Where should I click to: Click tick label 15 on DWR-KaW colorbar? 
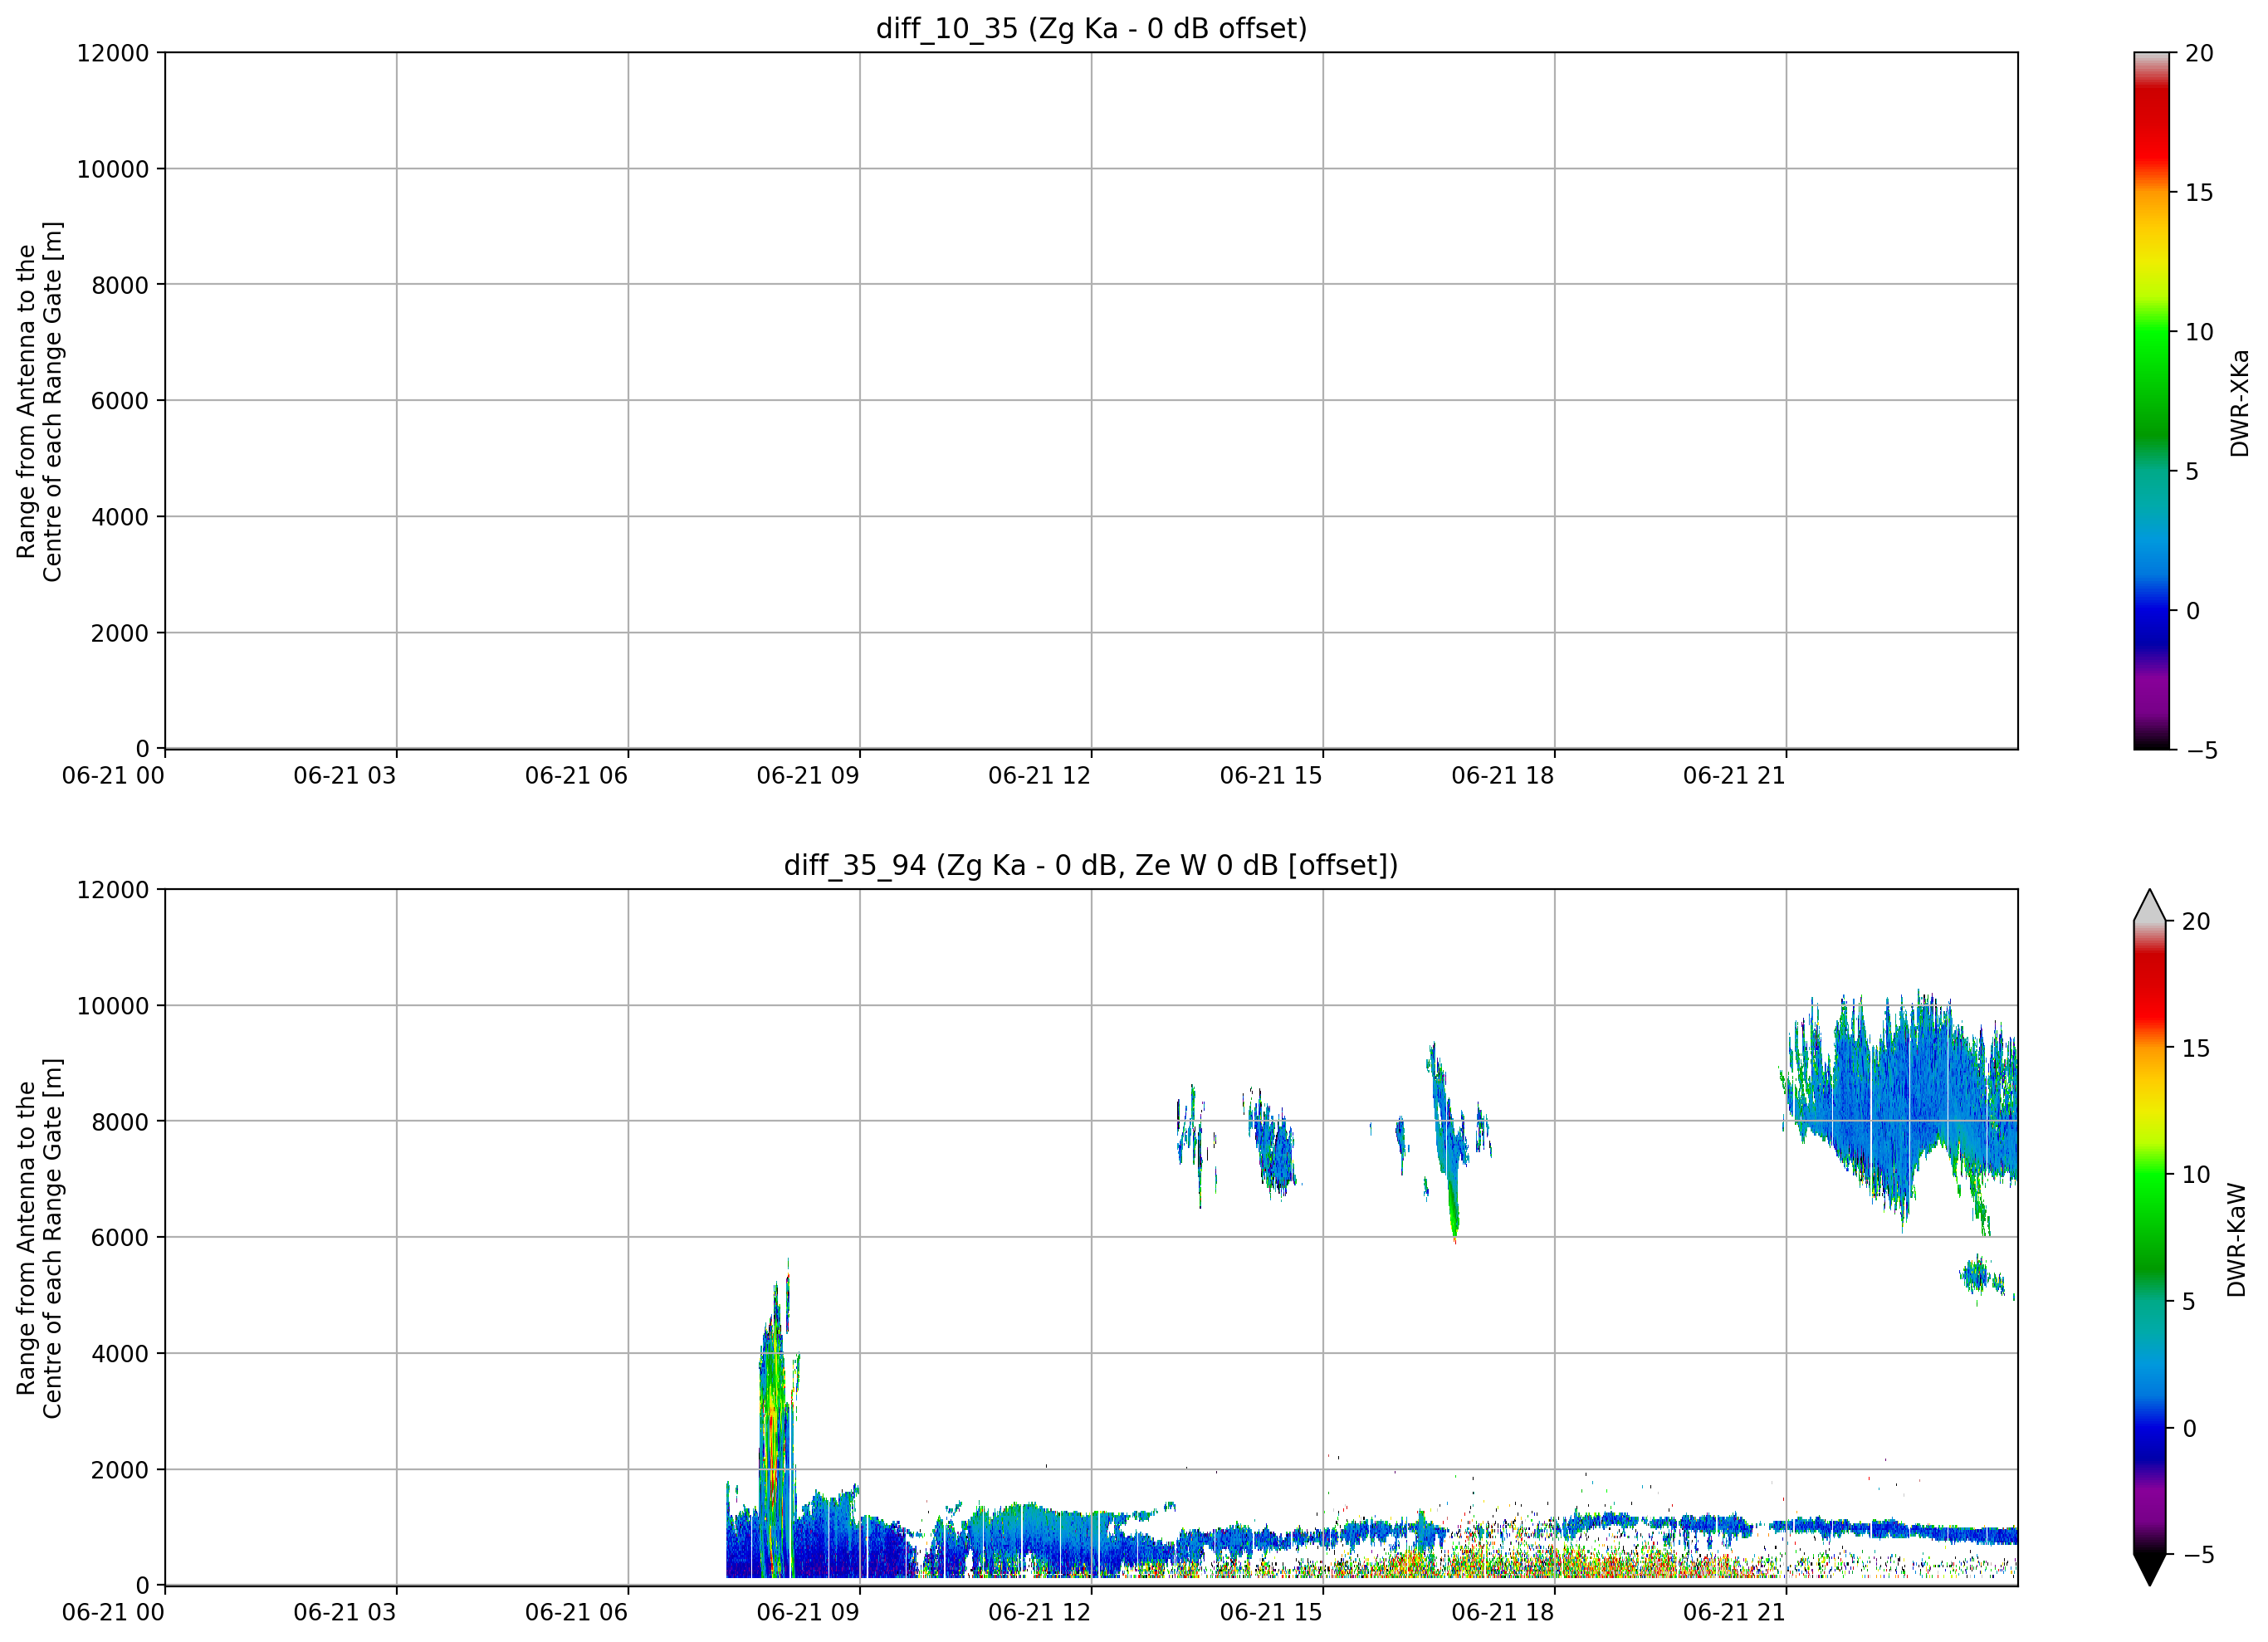click(2195, 1048)
